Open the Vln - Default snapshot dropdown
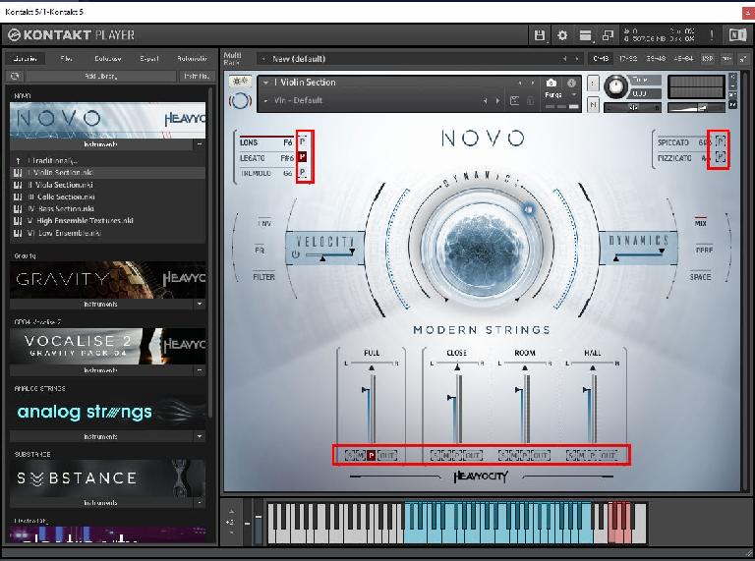Viewport: 755px width, 561px height. click(265, 100)
